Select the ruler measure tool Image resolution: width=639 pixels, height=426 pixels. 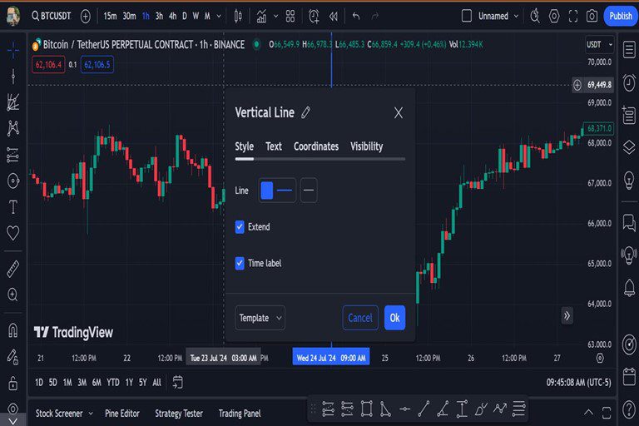pos(13,269)
